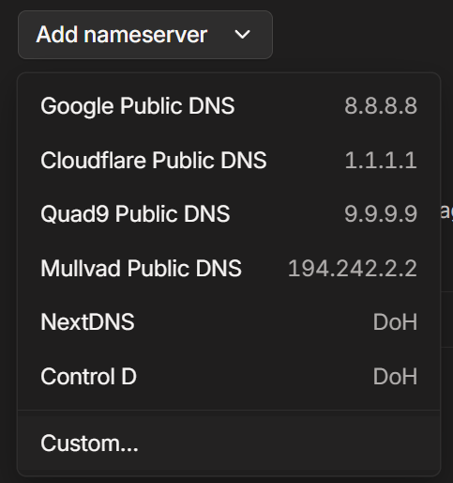Pick Quad9 Public DNS from list
Screen dimensions: 453x483
pyautogui.click(x=229, y=214)
